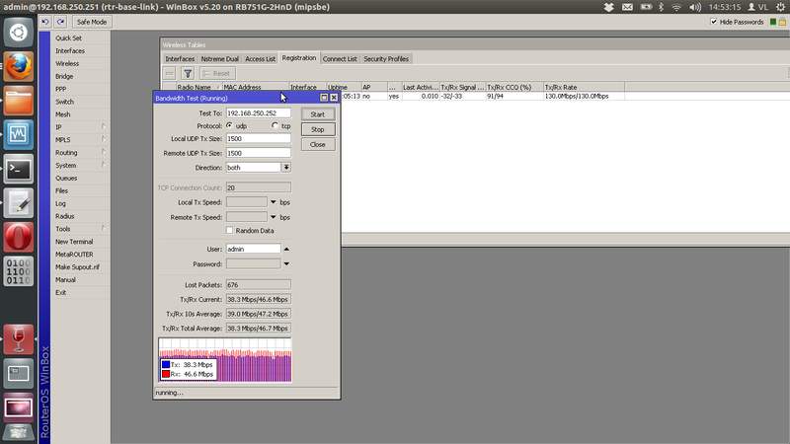Open the system monitor launcher icon
The image size is (790, 444).
18,133
